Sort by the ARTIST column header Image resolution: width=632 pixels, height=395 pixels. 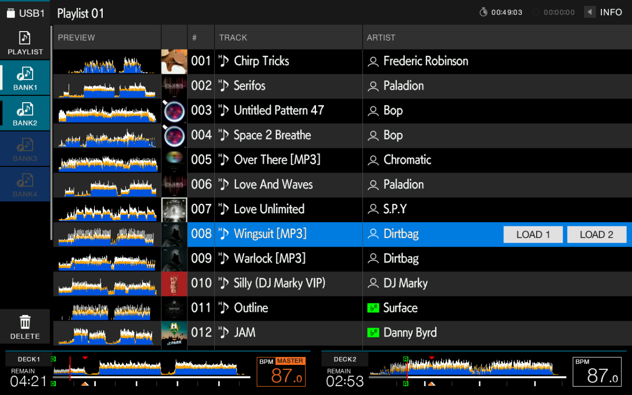tap(497, 37)
